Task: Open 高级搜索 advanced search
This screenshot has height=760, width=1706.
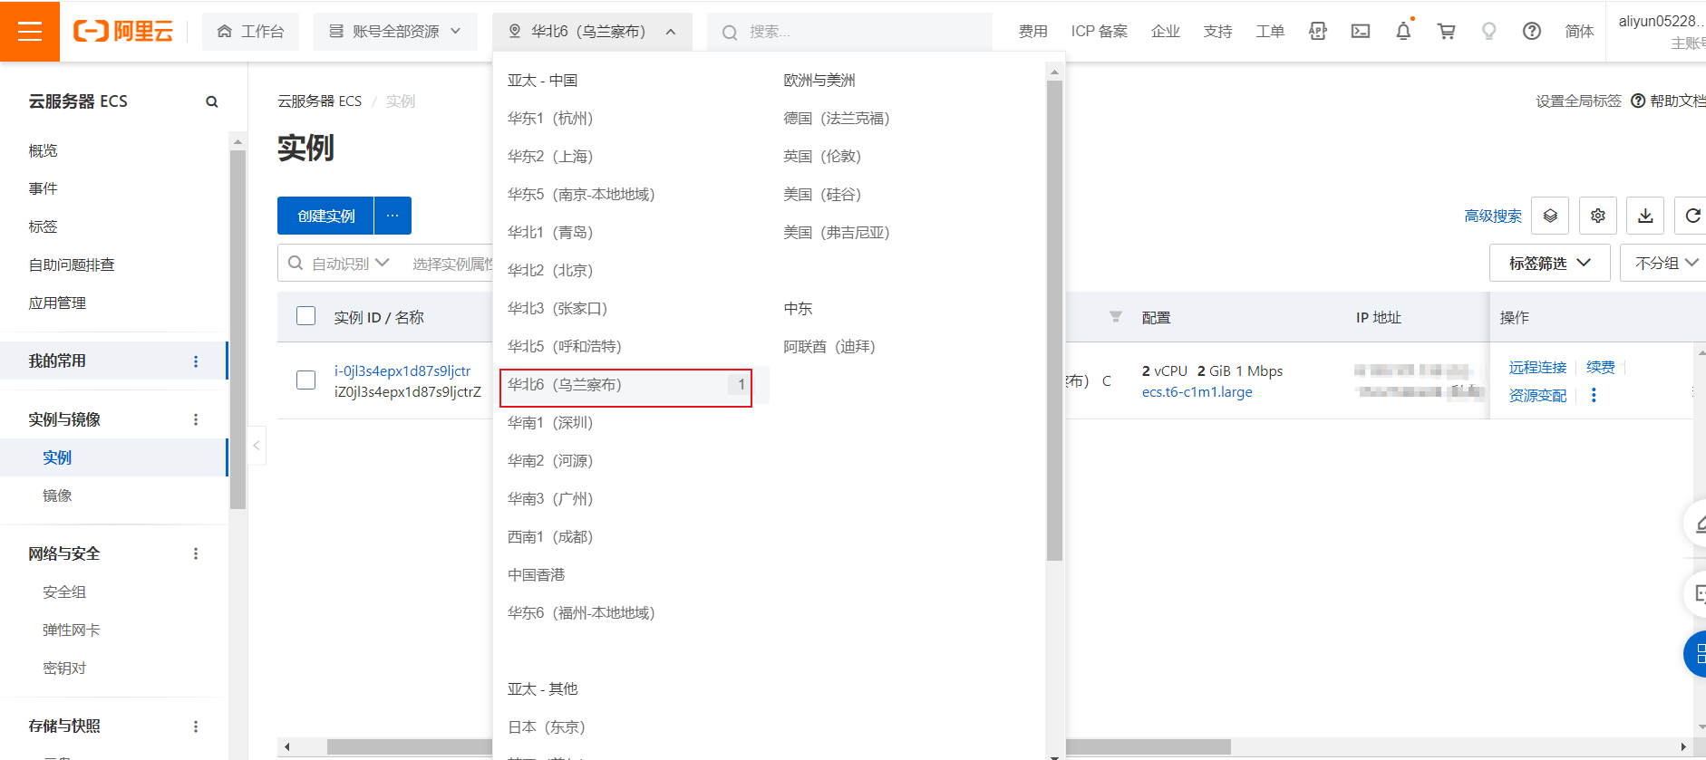Action: pyautogui.click(x=1493, y=216)
